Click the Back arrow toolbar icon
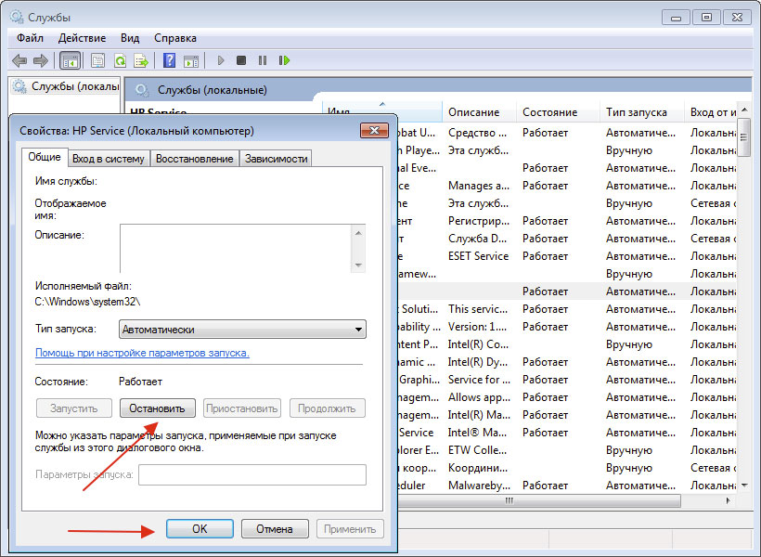 coord(19,60)
